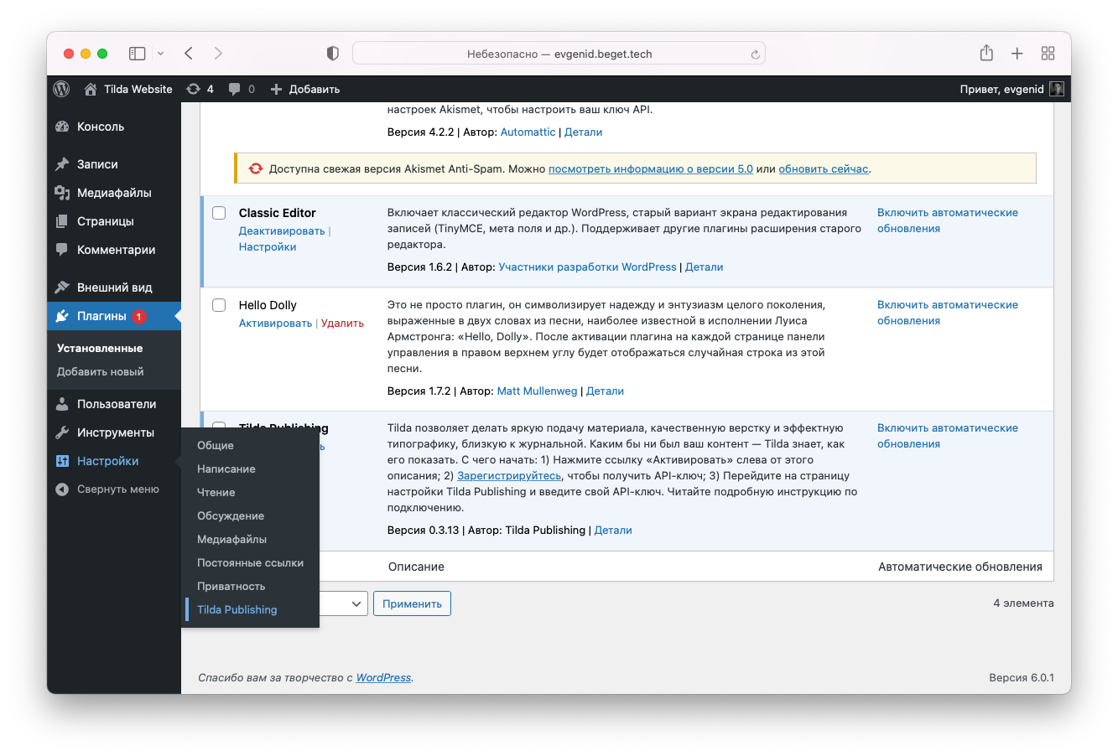1118x756 pixels.
Task: Click the Комментарии sidebar icon
Action: [x=62, y=250]
